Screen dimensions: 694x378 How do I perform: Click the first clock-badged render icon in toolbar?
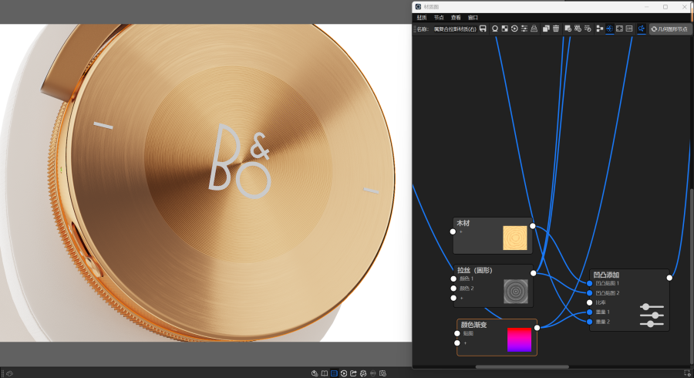point(568,29)
